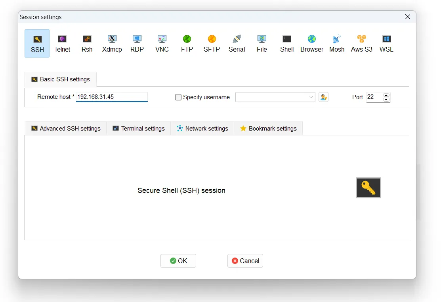Select the SSH session type icon
This screenshot has height=302, width=441.
point(37,43)
